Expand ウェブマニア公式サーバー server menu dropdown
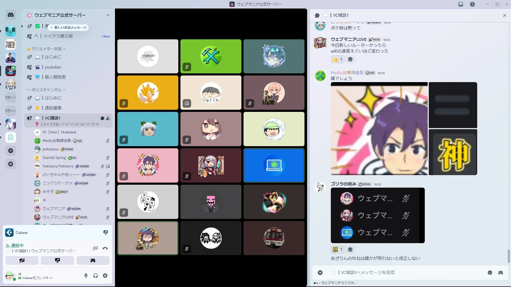The image size is (511, 287). click(108, 15)
